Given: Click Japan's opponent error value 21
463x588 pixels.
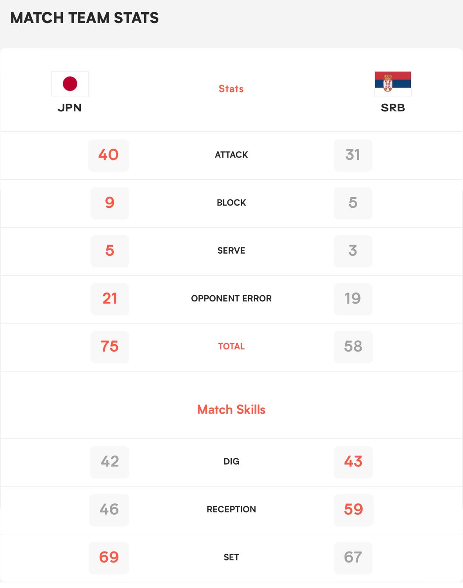Looking at the screenshot, I should coord(110,299).
